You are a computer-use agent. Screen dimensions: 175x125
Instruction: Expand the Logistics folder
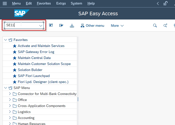[10, 112]
